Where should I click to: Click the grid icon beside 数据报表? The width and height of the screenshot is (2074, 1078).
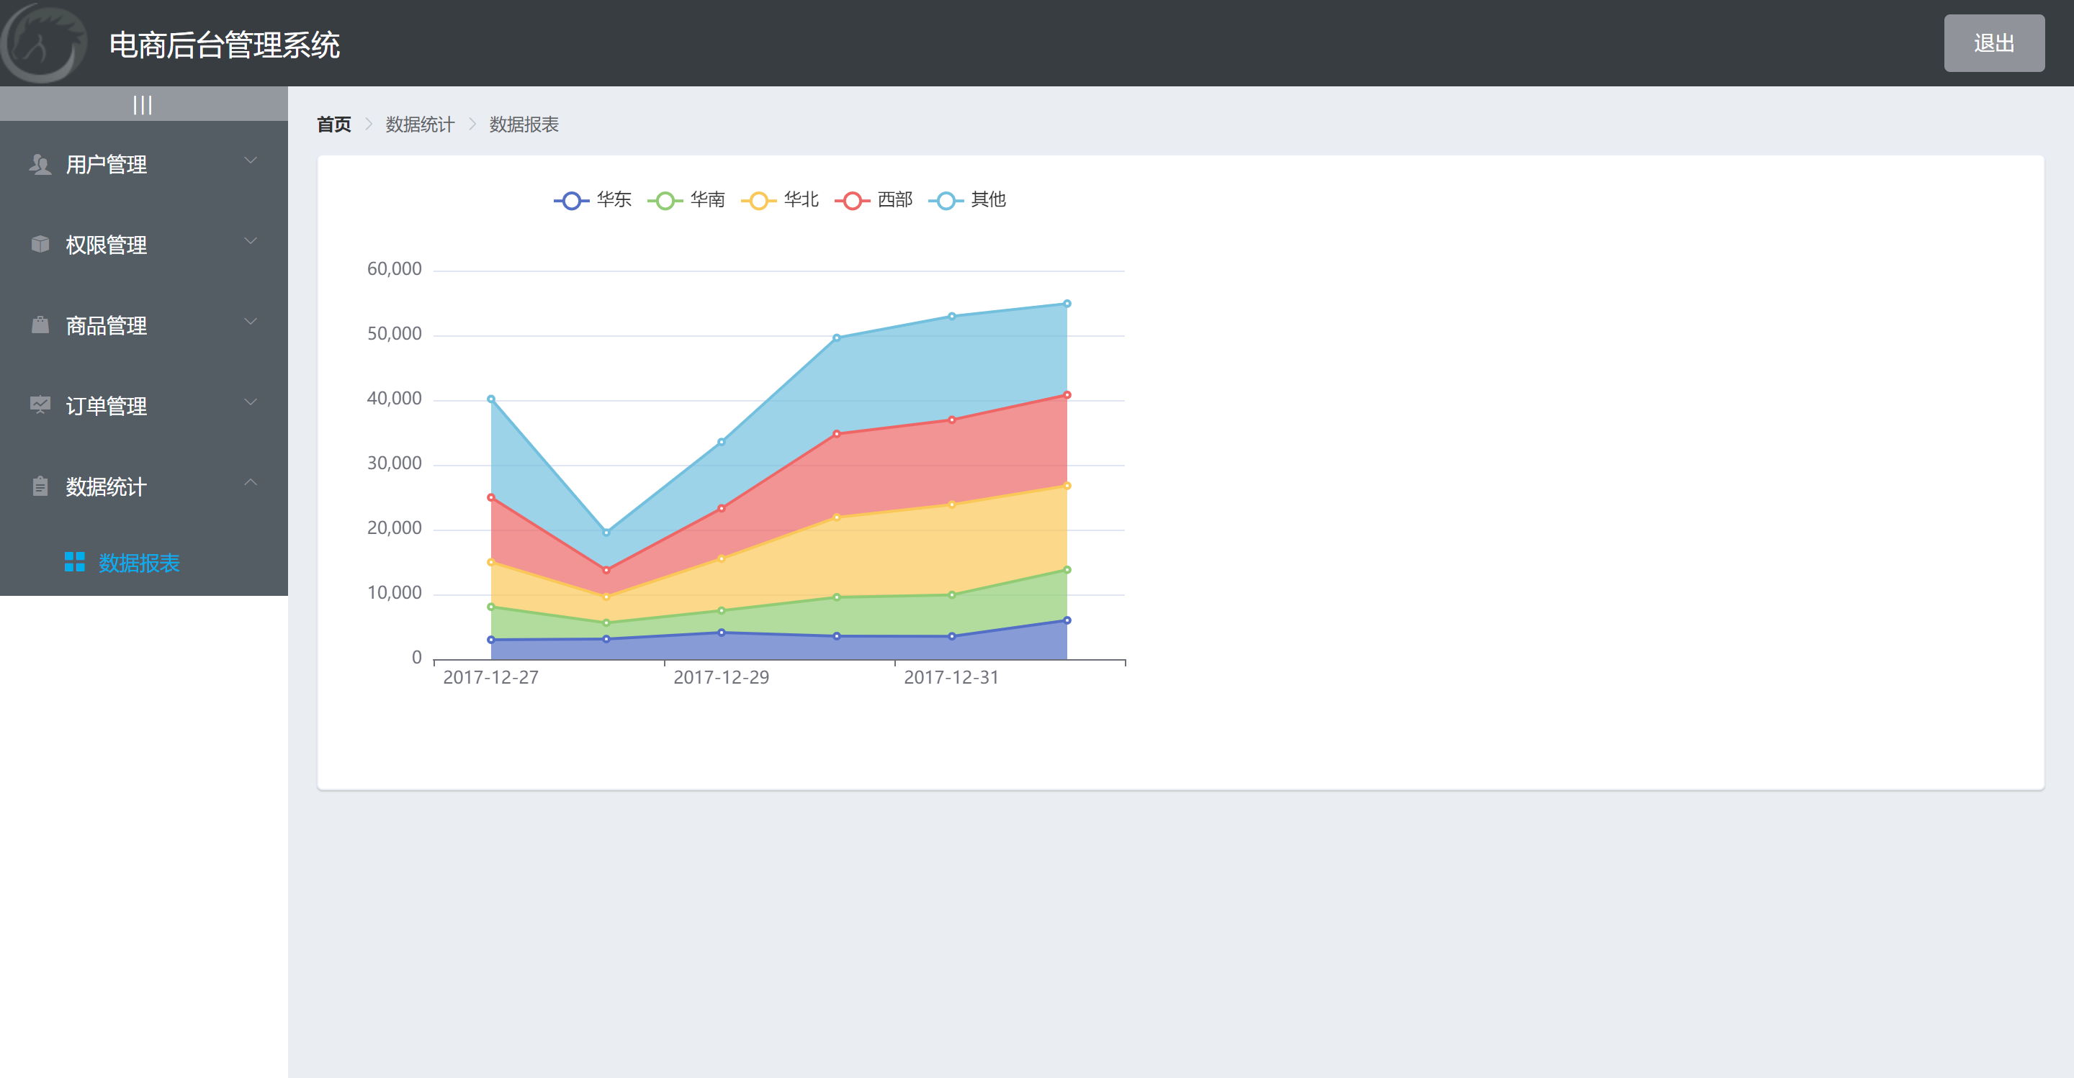pyautogui.click(x=74, y=562)
